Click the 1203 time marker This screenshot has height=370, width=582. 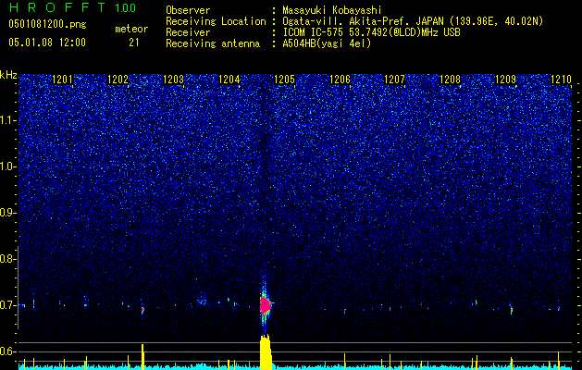click(x=173, y=80)
